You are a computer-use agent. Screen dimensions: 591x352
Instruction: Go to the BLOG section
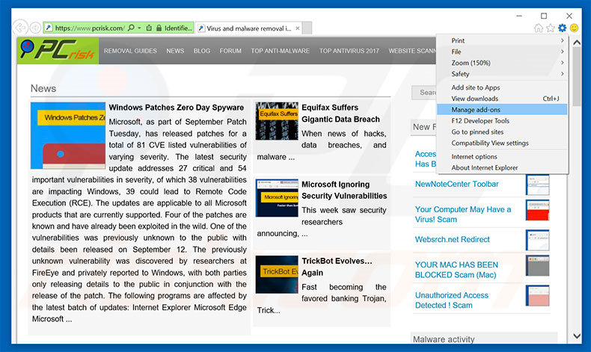tap(202, 51)
